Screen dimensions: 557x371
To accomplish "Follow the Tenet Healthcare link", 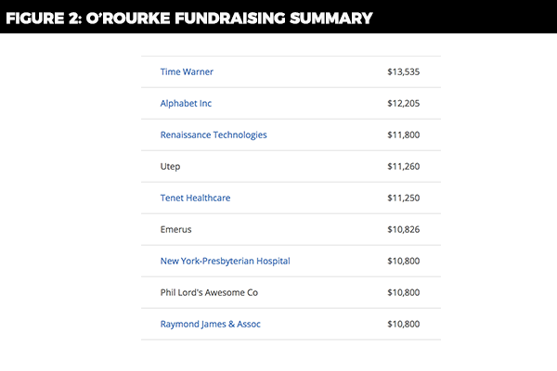I will click(x=195, y=198).
